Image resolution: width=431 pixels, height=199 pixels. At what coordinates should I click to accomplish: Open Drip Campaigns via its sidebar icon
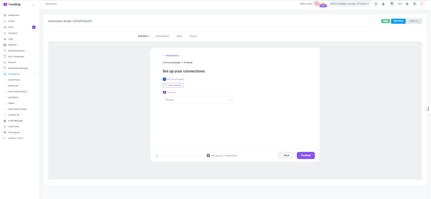(5, 56)
